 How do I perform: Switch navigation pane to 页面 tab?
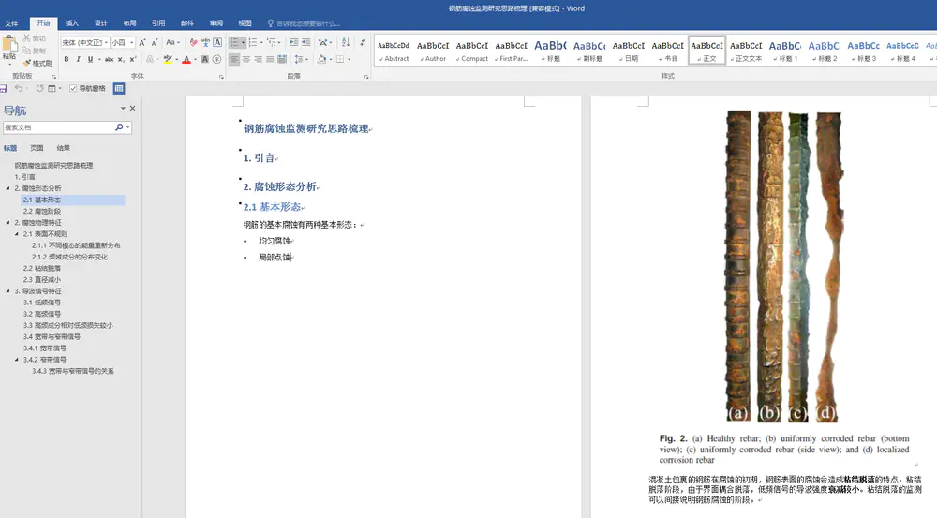37,148
